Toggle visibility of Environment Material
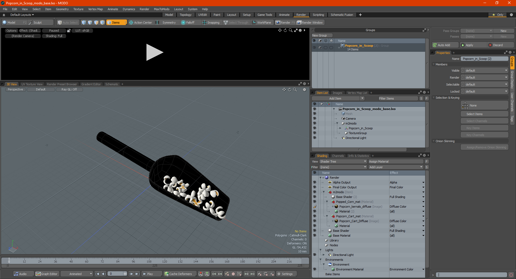The width and height of the screenshot is (516, 279). click(x=314, y=269)
